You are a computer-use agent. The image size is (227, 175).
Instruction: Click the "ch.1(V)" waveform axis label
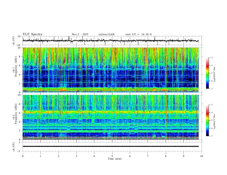(x=14, y=41)
